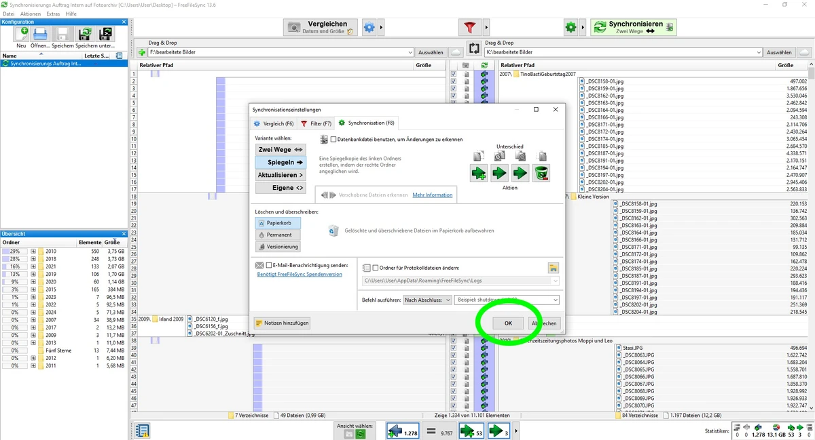Click the greyed-out Speichern disk icon

[x=62, y=35]
